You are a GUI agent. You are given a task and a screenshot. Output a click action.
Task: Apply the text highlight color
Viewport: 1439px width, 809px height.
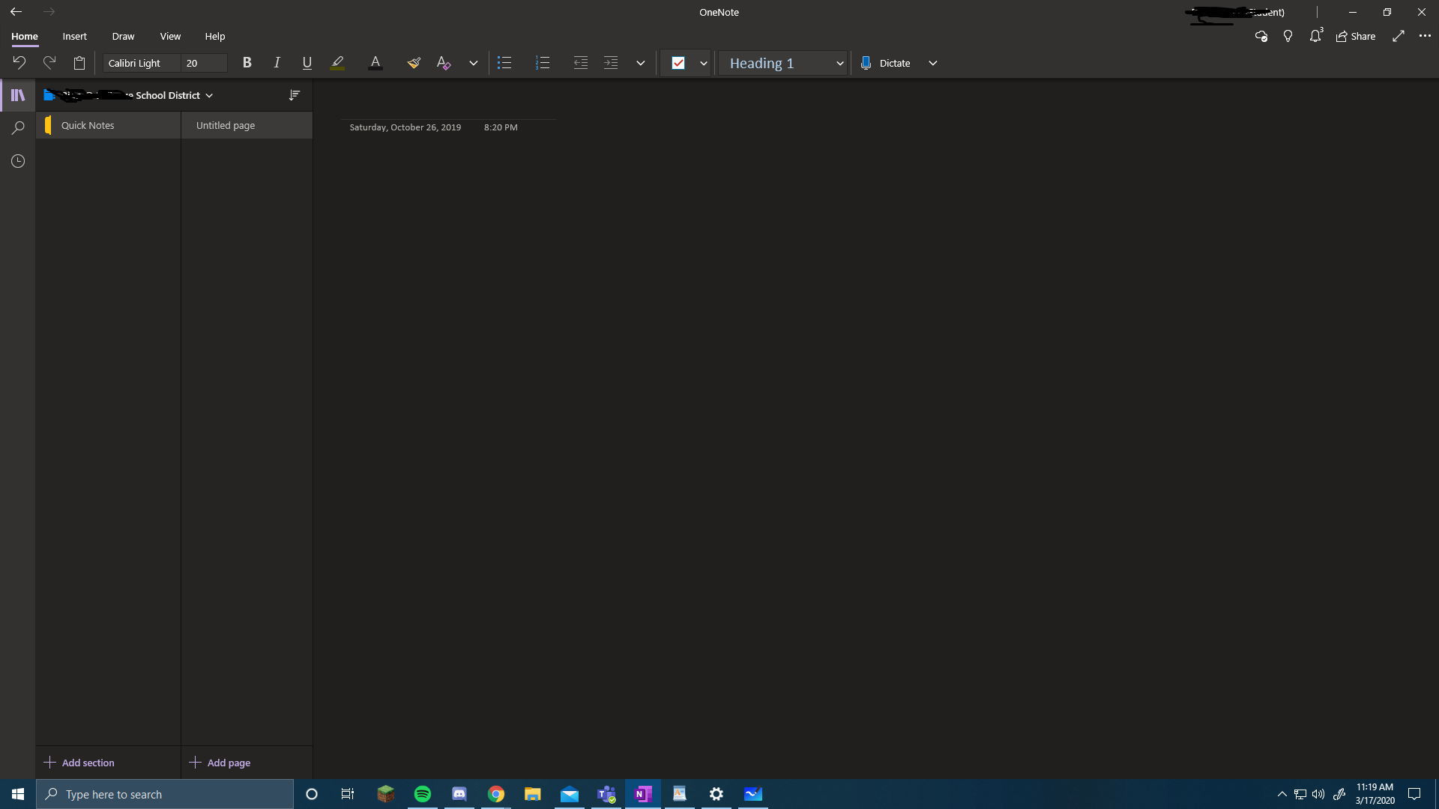337,63
